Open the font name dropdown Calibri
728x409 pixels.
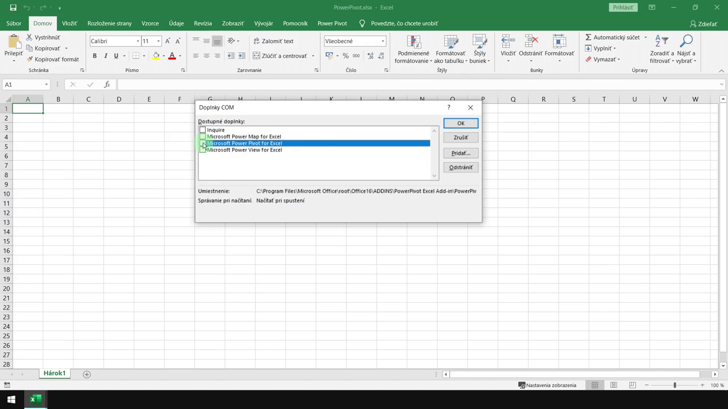coord(138,41)
